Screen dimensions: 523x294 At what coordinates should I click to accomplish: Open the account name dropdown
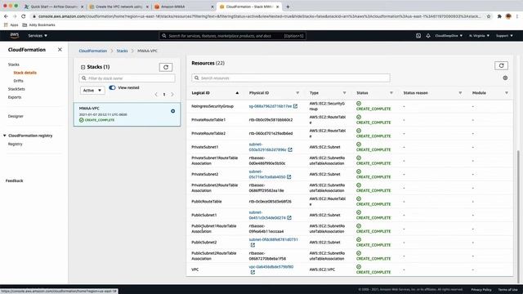click(449, 36)
